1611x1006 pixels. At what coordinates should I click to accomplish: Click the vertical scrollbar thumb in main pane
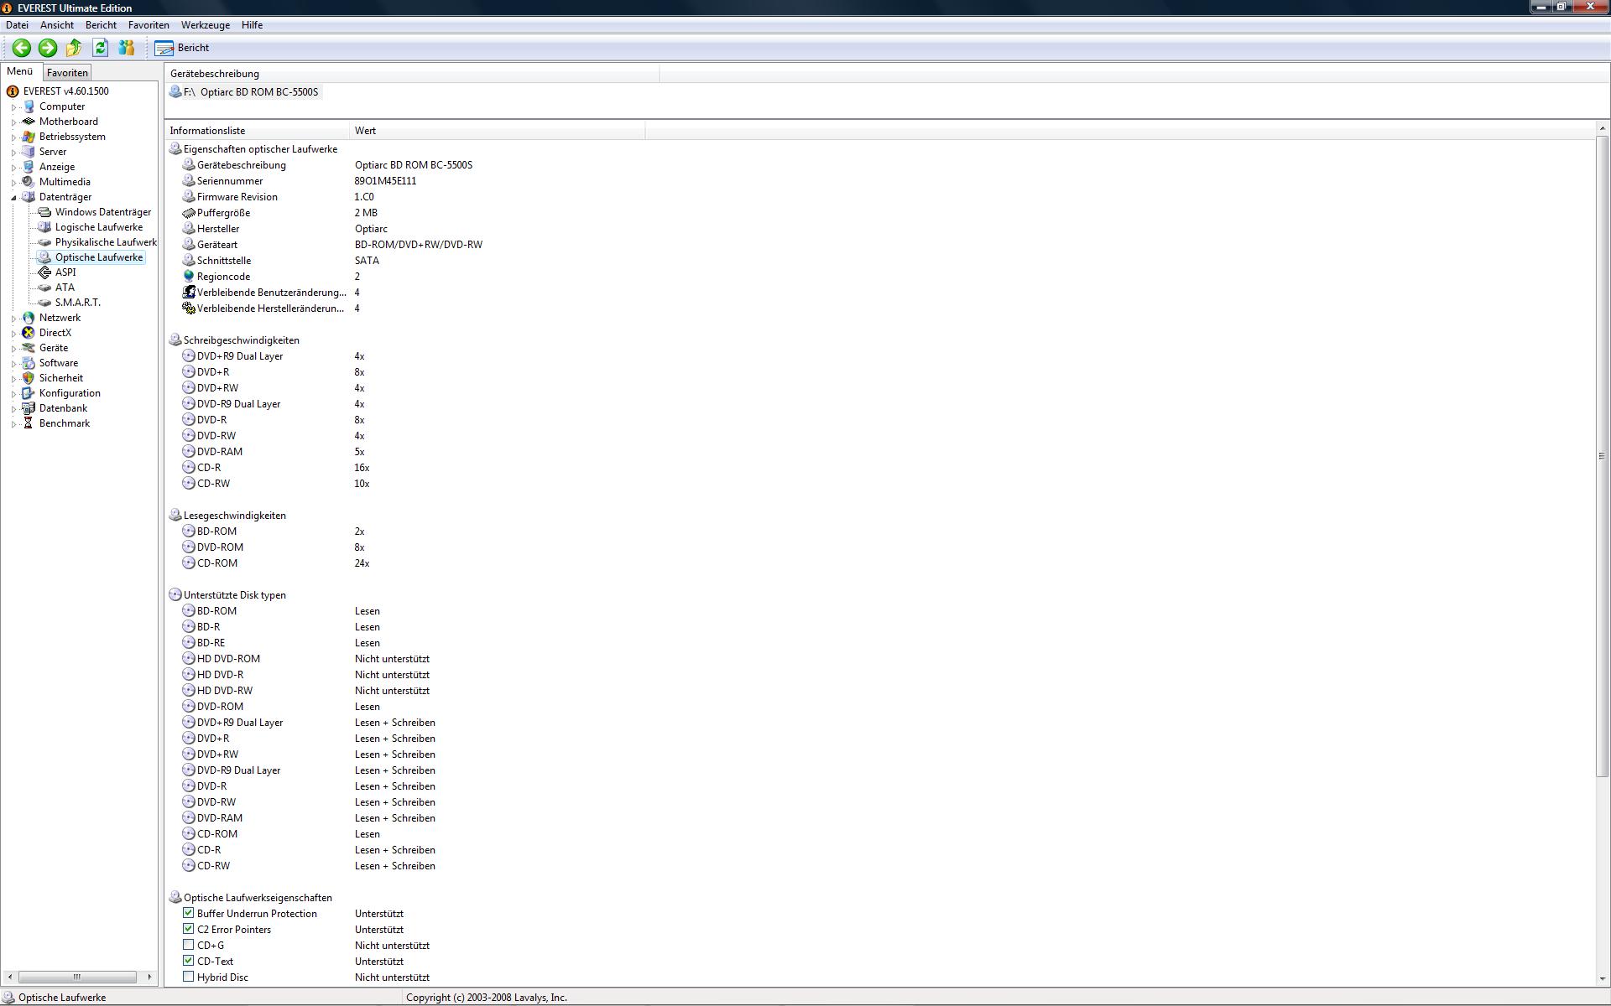(1602, 455)
